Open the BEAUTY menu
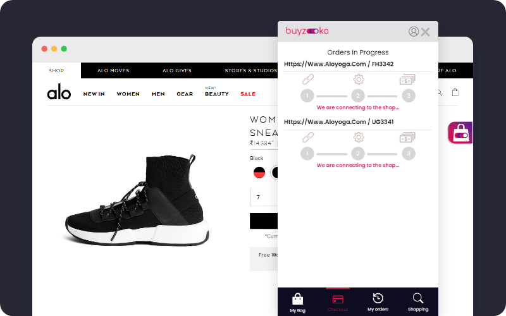Viewport: 506px width, 316px height. pos(216,94)
